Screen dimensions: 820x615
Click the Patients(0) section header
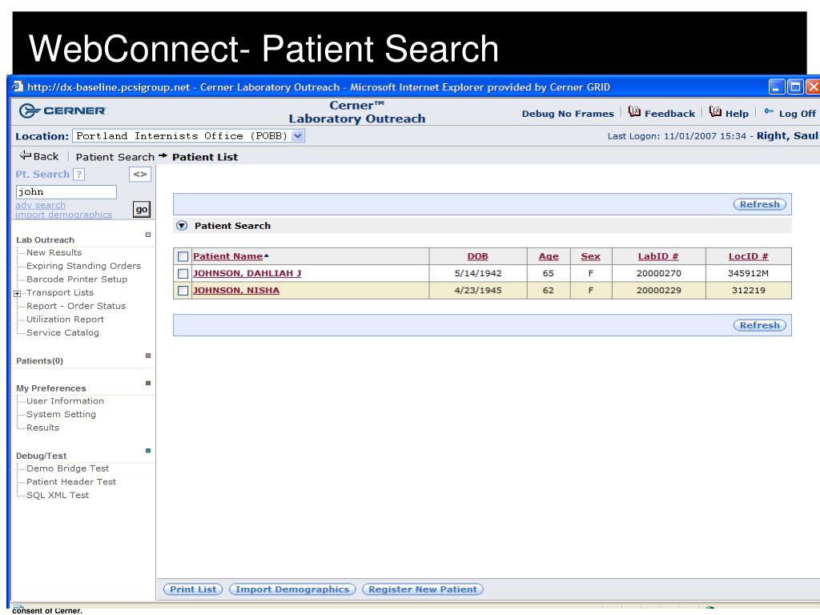point(40,361)
